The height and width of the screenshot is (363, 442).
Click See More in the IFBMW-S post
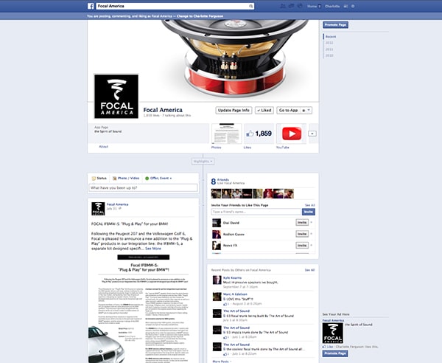pos(153,249)
